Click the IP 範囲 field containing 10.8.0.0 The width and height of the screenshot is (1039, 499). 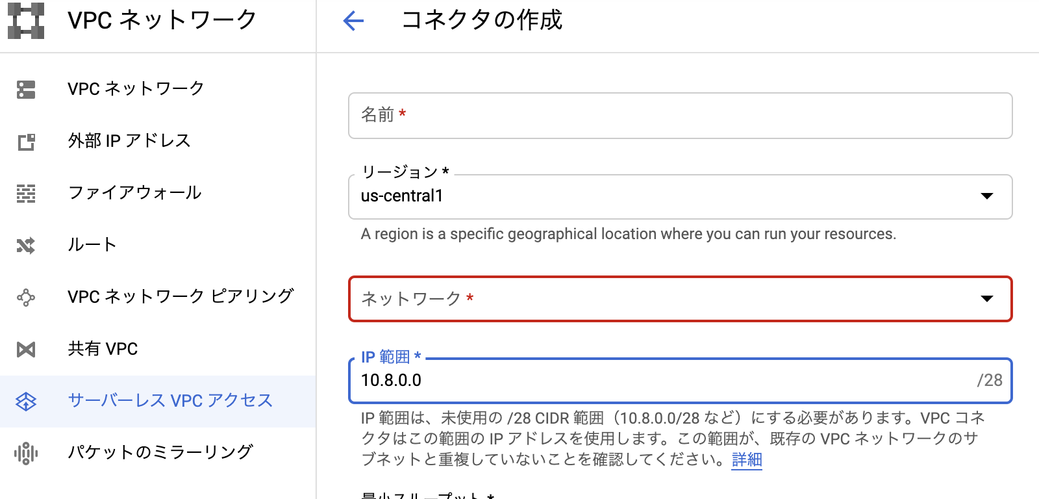click(662, 381)
